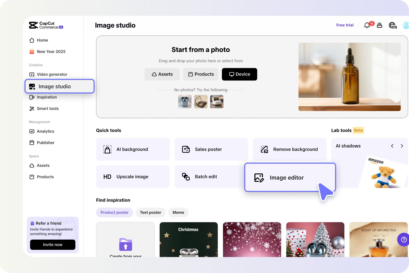Open the Video generator from the sidebar

coord(52,74)
